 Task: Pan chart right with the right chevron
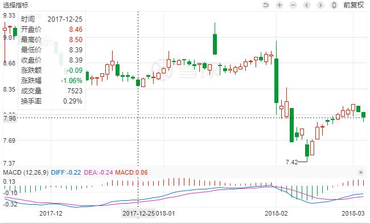click(x=320, y=5)
